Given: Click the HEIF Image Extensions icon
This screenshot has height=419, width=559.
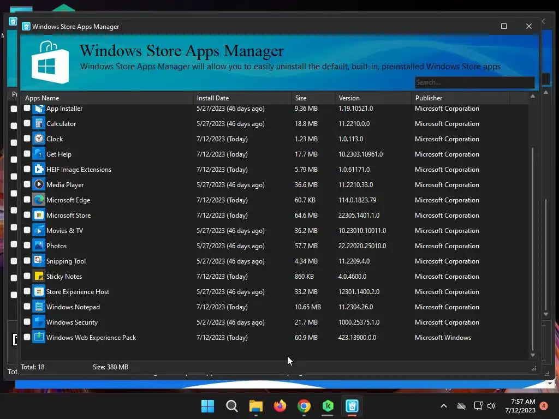Looking at the screenshot, I should (x=39, y=170).
